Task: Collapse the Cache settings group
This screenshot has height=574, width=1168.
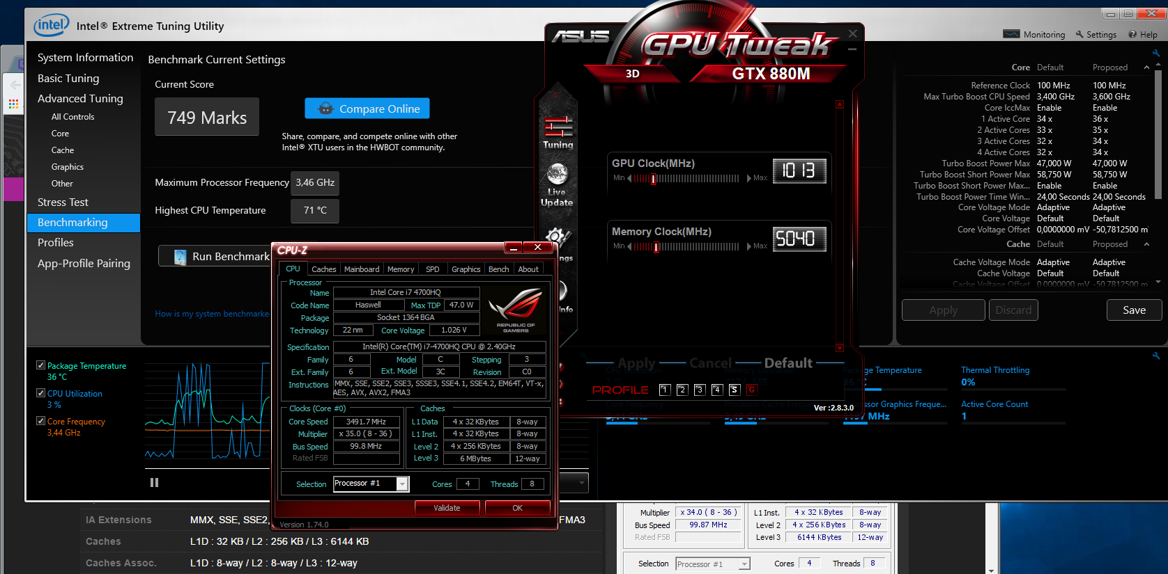Action: pyautogui.click(x=1146, y=244)
